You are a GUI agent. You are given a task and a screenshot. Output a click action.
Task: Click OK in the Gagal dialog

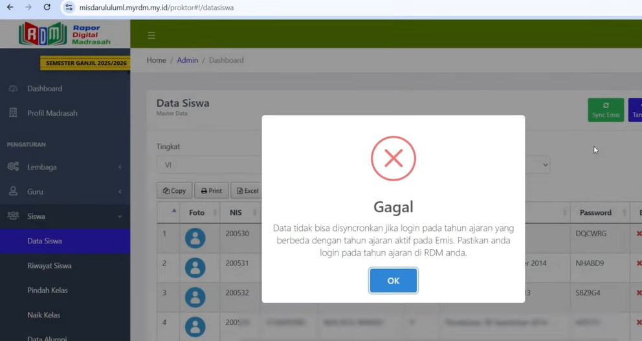(393, 280)
